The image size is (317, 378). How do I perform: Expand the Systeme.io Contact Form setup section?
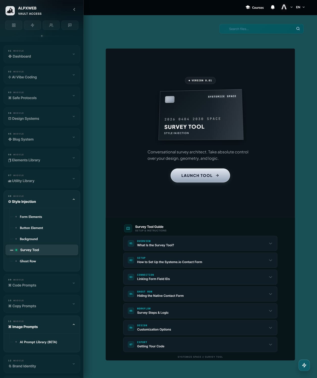click(x=200, y=260)
